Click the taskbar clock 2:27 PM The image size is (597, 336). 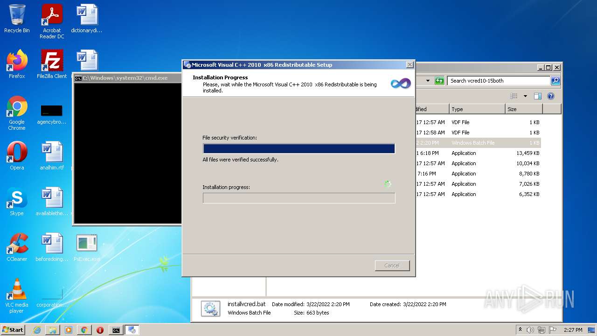pos(573,330)
